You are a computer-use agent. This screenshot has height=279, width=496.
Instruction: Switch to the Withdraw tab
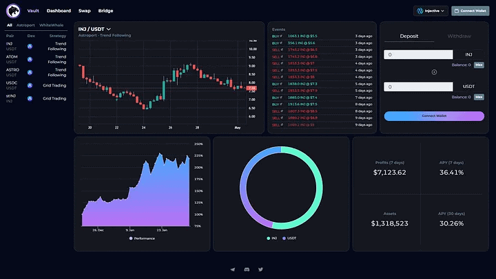(x=459, y=36)
